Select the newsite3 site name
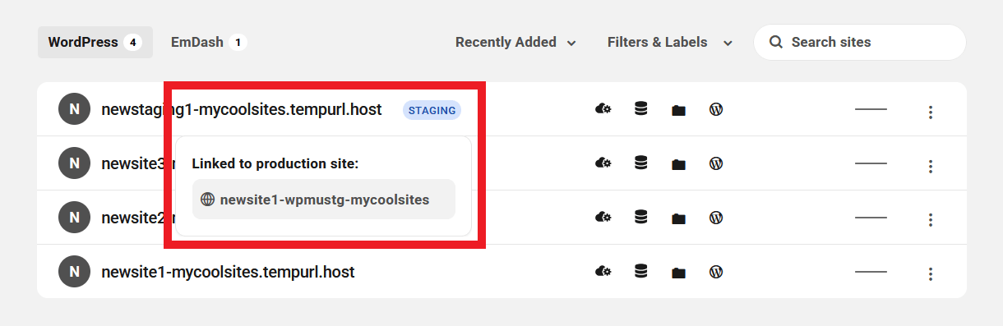Image resolution: width=1003 pixels, height=326 pixels. pos(133,163)
